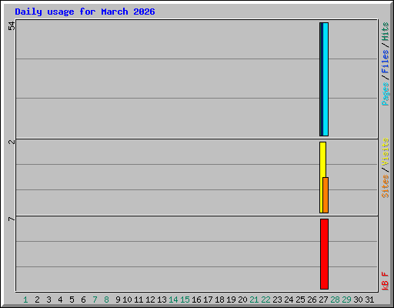The image size is (394, 308).
Task: Click green day 21 on the x-axis
Action: click(x=254, y=300)
